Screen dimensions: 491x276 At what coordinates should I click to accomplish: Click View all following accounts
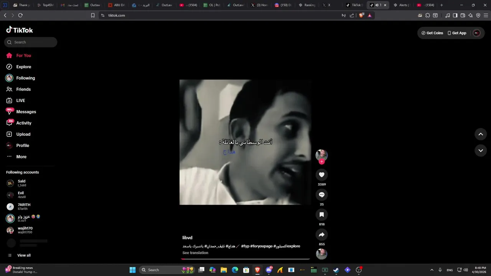click(x=19, y=255)
